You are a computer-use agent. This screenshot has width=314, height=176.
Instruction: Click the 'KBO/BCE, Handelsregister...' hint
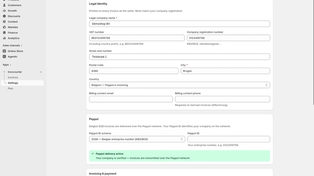pyautogui.click(x=204, y=44)
